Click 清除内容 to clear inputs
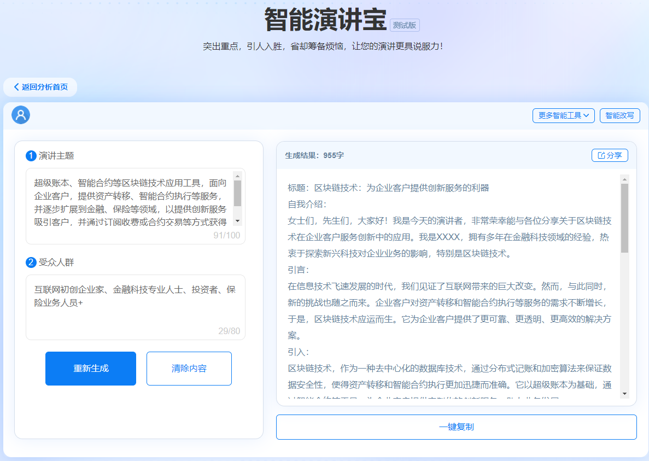The height and width of the screenshot is (461, 649). pyautogui.click(x=189, y=369)
